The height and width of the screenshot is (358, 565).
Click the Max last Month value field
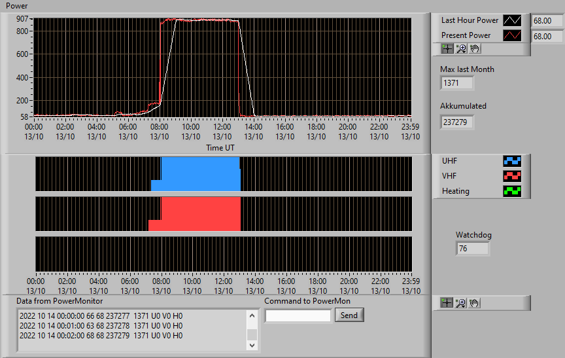tap(456, 83)
